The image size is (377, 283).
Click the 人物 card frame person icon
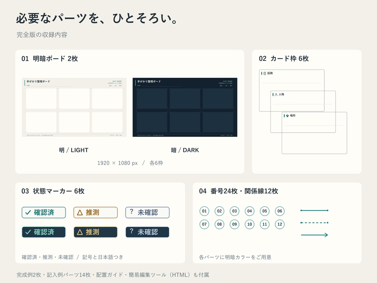tap(276, 95)
